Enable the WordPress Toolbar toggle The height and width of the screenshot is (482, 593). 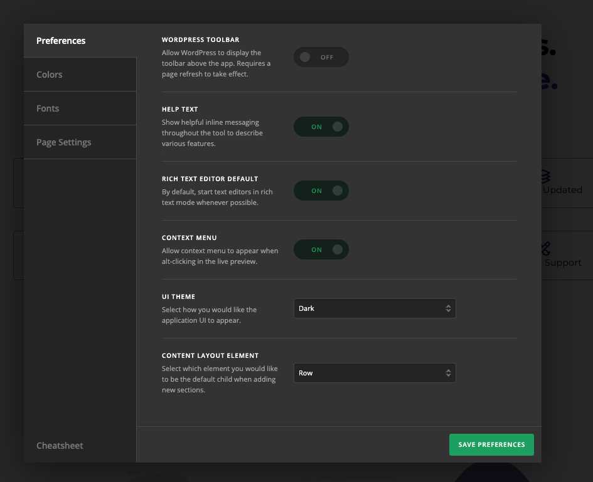pos(321,57)
